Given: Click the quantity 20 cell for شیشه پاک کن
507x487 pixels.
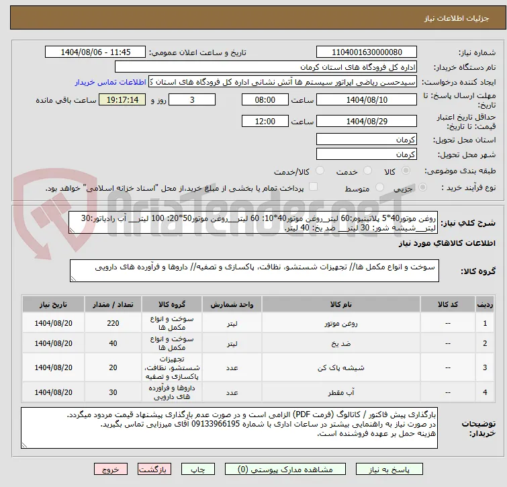Looking at the screenshot, I should pos(113,367).
